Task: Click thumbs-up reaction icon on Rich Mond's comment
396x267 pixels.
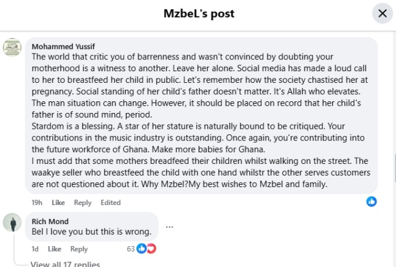Action: [x=141, y=249]
